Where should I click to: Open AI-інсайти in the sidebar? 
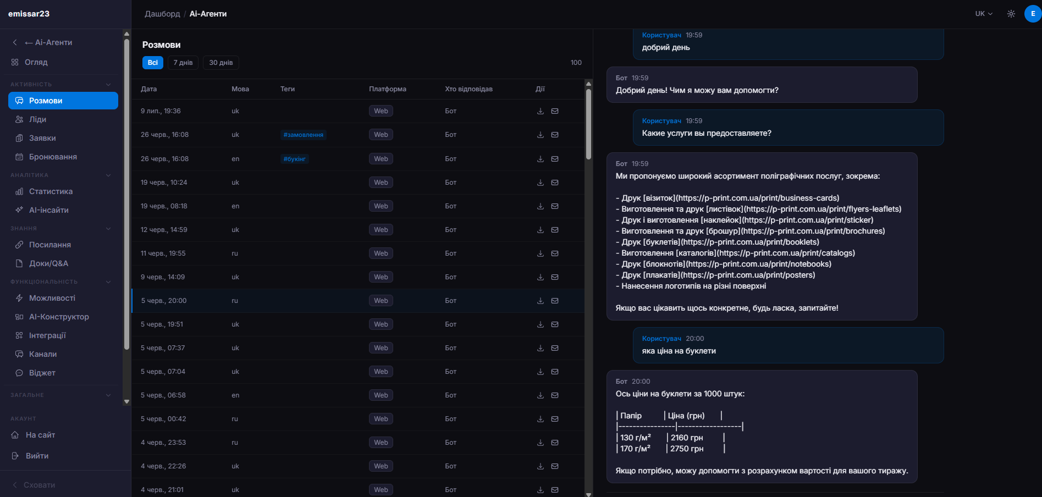point(63,210)
